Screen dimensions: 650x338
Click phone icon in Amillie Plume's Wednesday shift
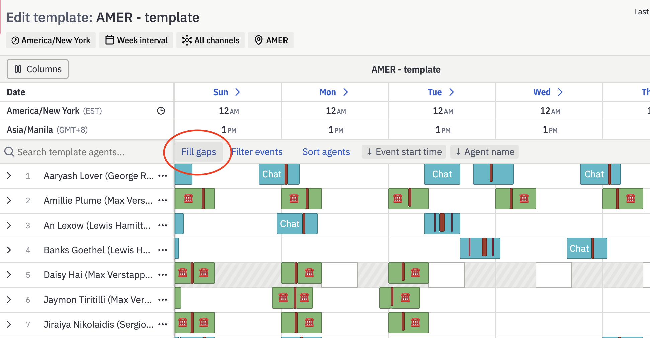524,199
